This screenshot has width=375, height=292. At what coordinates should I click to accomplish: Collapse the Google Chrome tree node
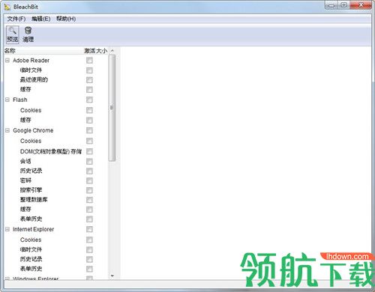tap(7, 130)
